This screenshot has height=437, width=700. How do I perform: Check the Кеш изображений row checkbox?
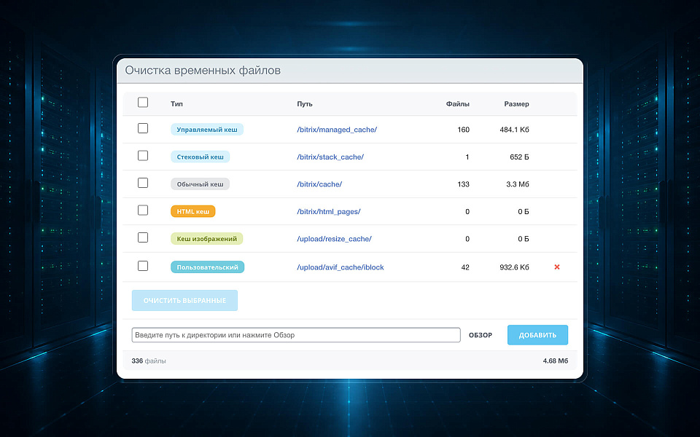click(143, 237)
